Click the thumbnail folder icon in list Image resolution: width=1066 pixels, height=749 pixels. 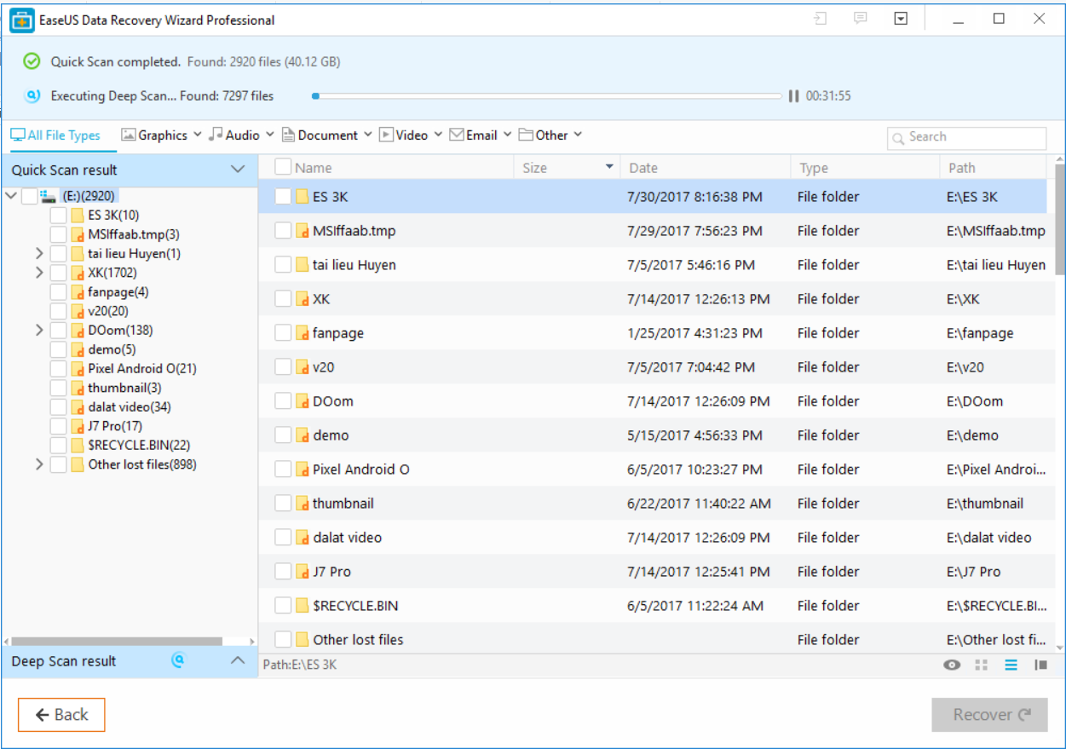click(302, 504)
